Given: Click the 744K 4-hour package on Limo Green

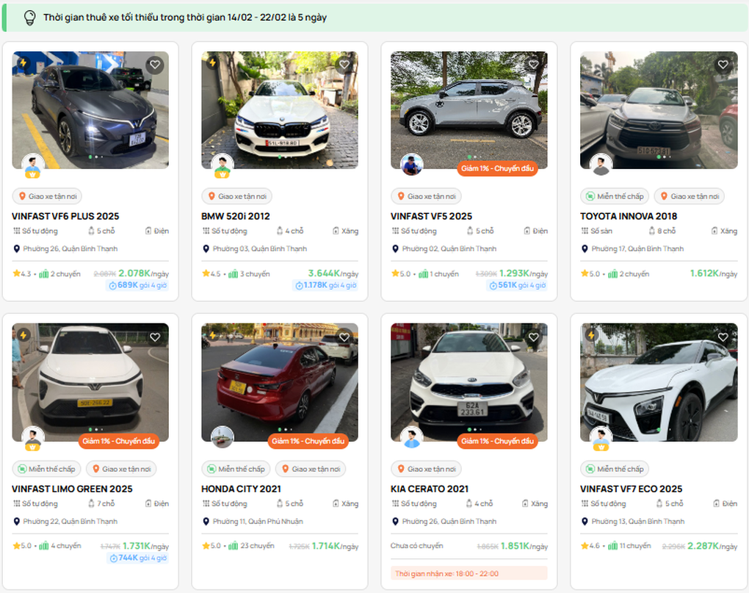Looking at the screenshot, I should pyautogui.click(x=138, y=558).
